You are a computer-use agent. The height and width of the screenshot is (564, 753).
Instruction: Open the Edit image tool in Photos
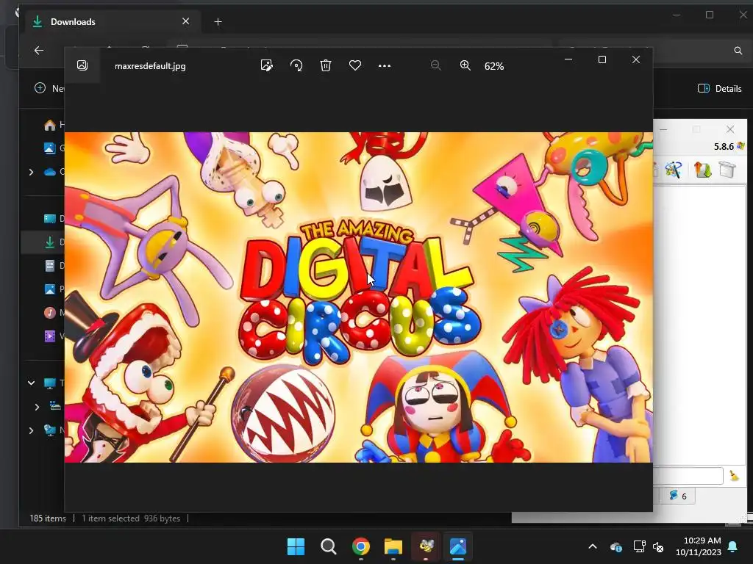click(x=267, y=65)
